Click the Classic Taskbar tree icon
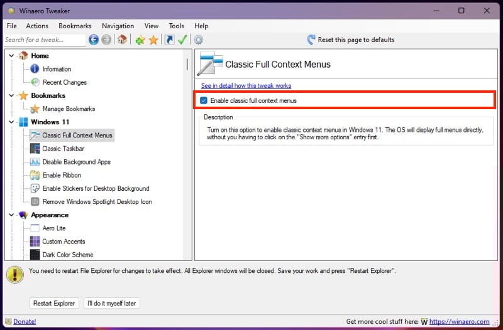Screen dimensions: 503x330 click(x=35, y=149)
